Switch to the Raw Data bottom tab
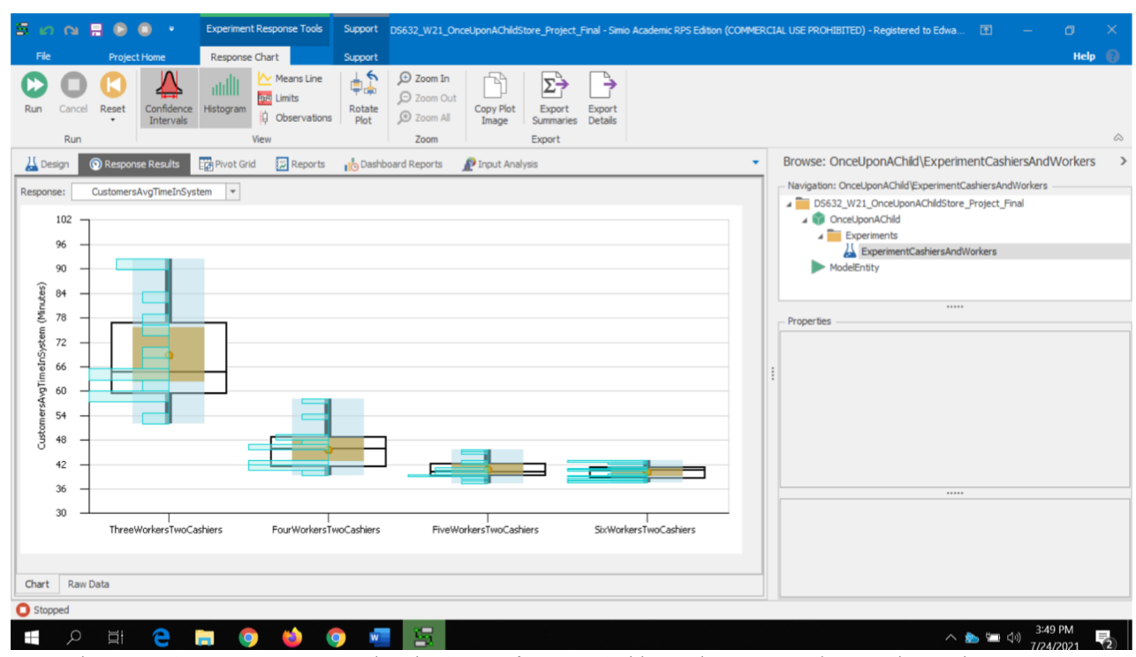This screenshot has height=657, width=1136. (x=89, y=584)
